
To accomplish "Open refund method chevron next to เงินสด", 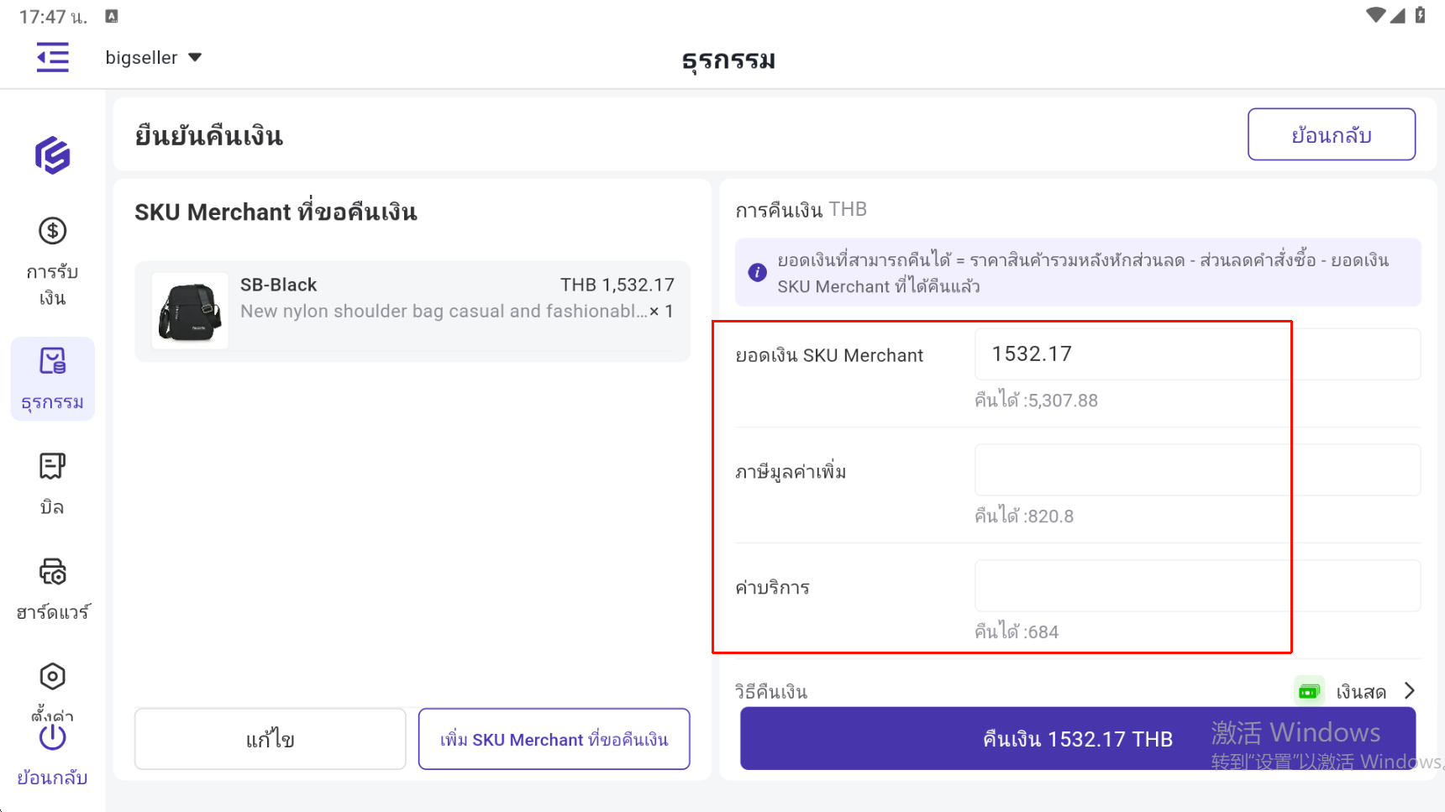I will point(1410,691).
